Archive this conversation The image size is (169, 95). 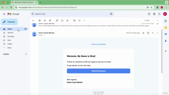point(40,21)
